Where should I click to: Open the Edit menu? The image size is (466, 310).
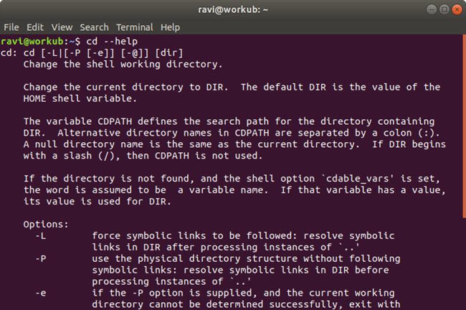35,27
